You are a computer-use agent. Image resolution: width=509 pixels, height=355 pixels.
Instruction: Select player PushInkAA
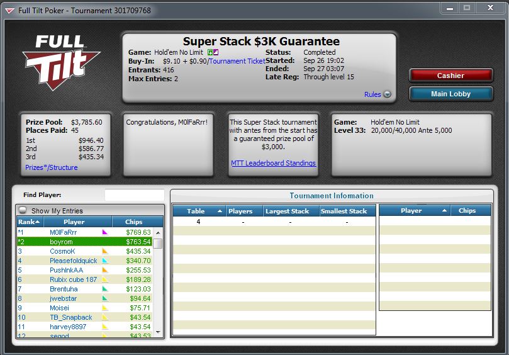point(84,270)
